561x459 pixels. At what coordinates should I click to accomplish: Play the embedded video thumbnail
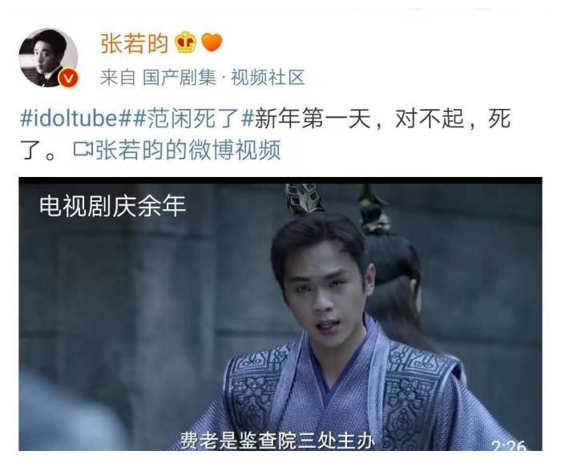coord(280,313)
